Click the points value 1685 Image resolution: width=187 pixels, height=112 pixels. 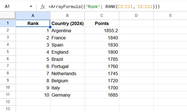[102, 95]
